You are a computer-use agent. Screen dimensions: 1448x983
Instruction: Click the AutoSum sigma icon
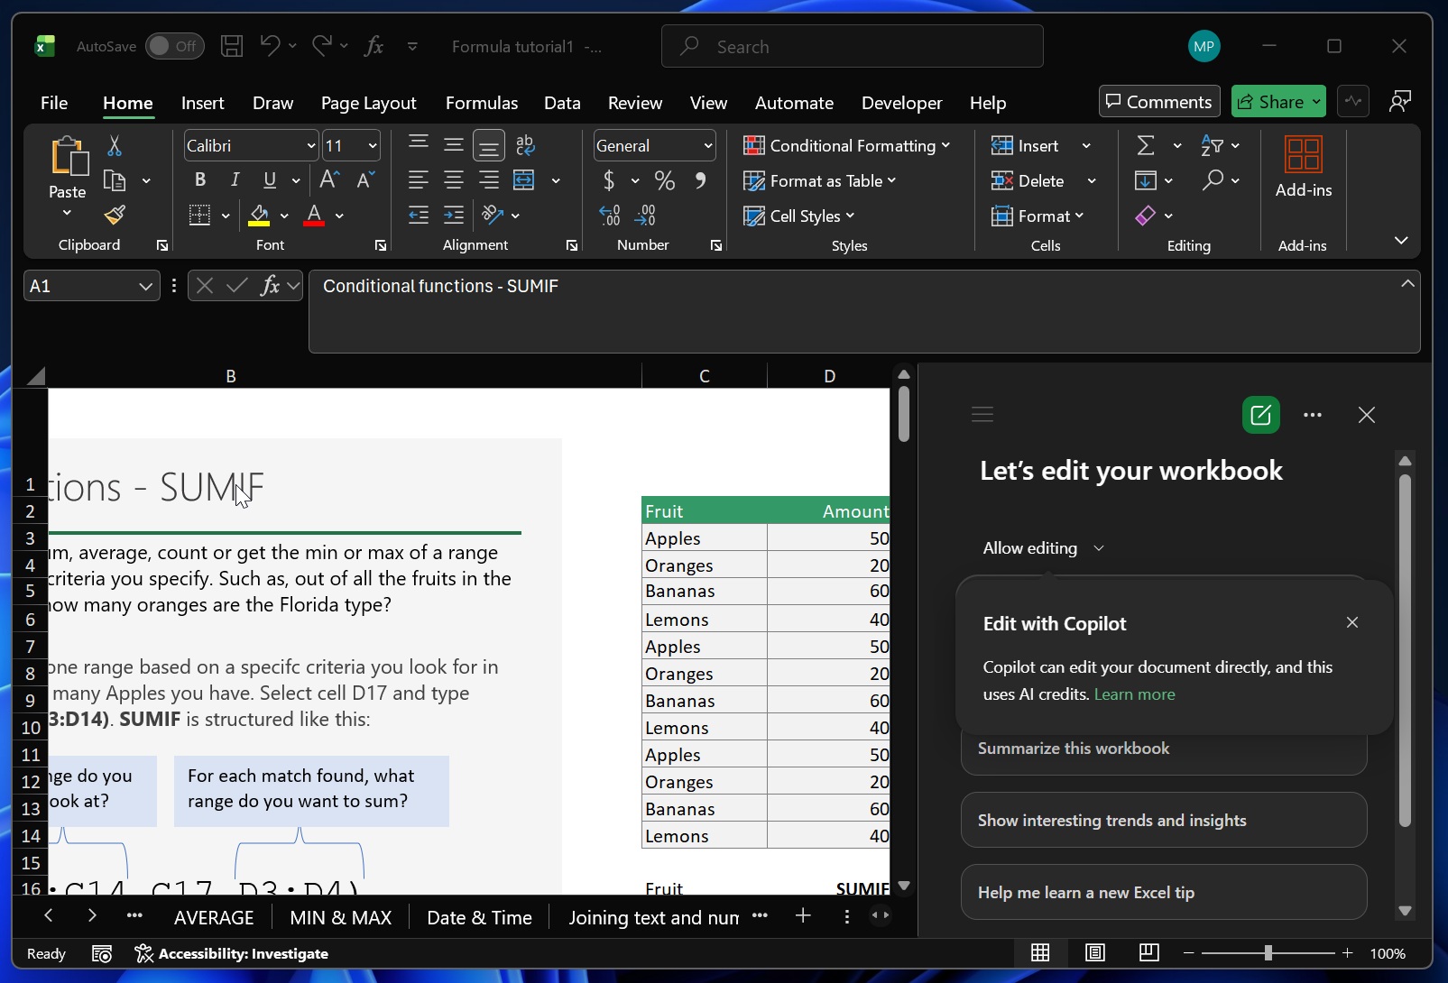(x=1146, y=145)
